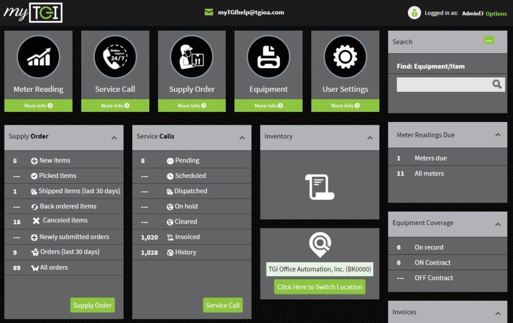Collapse the Equipment Coverage panel
Image resolution: width=513 pixels, height=323 pixels.
[x=498, y=224]
